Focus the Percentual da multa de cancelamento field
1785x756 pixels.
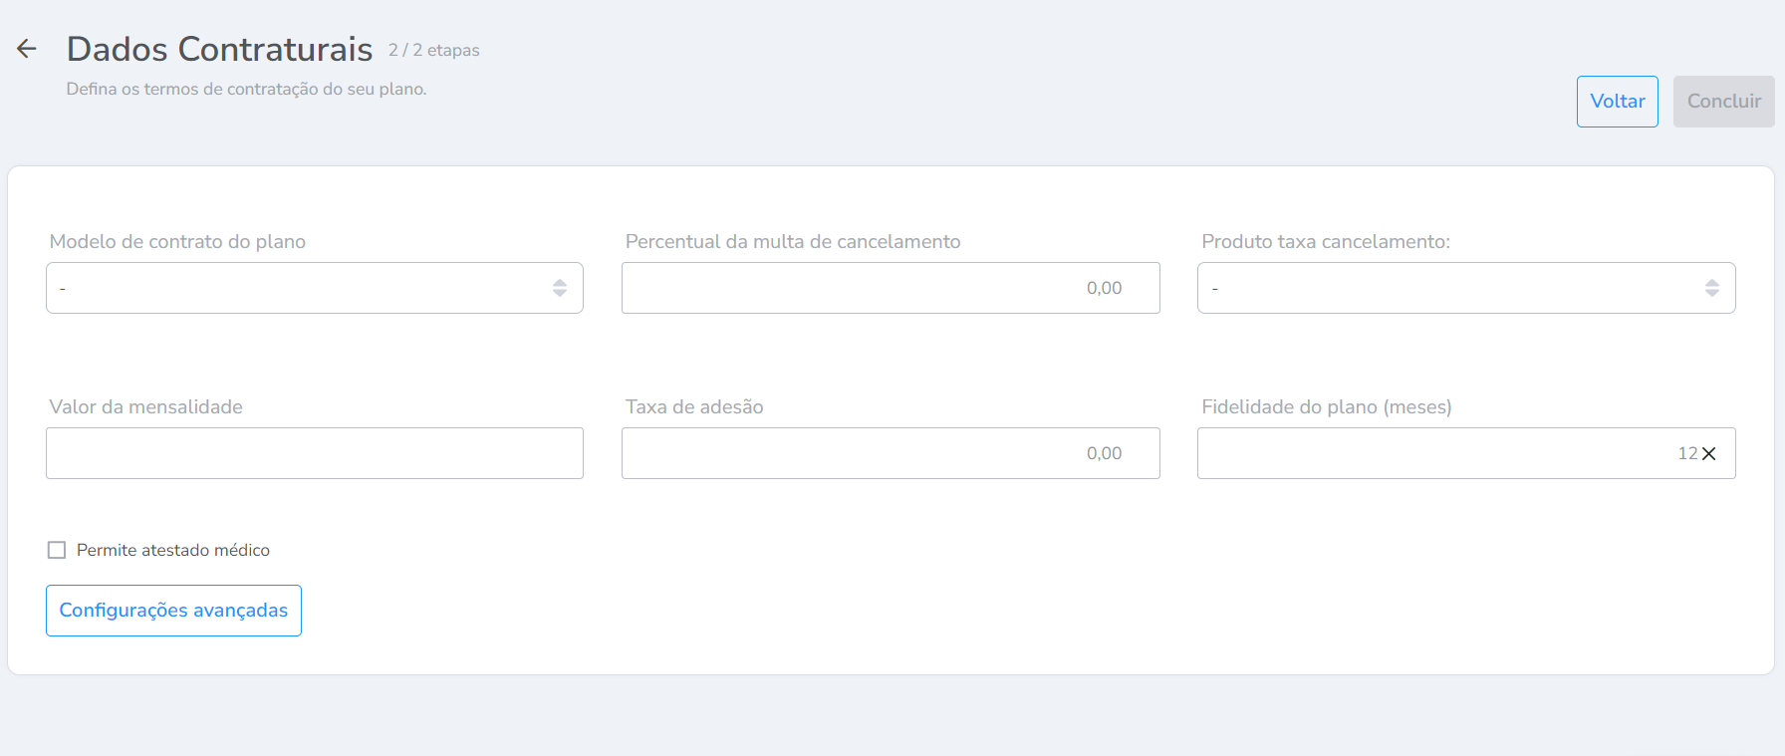coord(890,288)
